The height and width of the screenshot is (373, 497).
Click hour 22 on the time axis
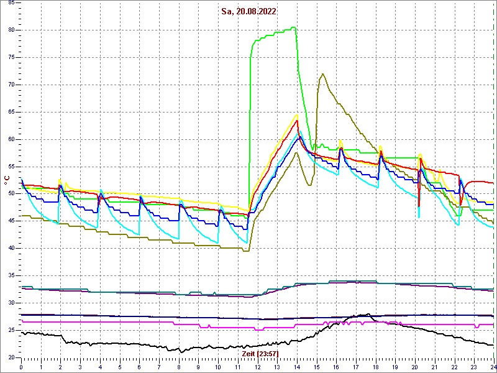(455, 367)
